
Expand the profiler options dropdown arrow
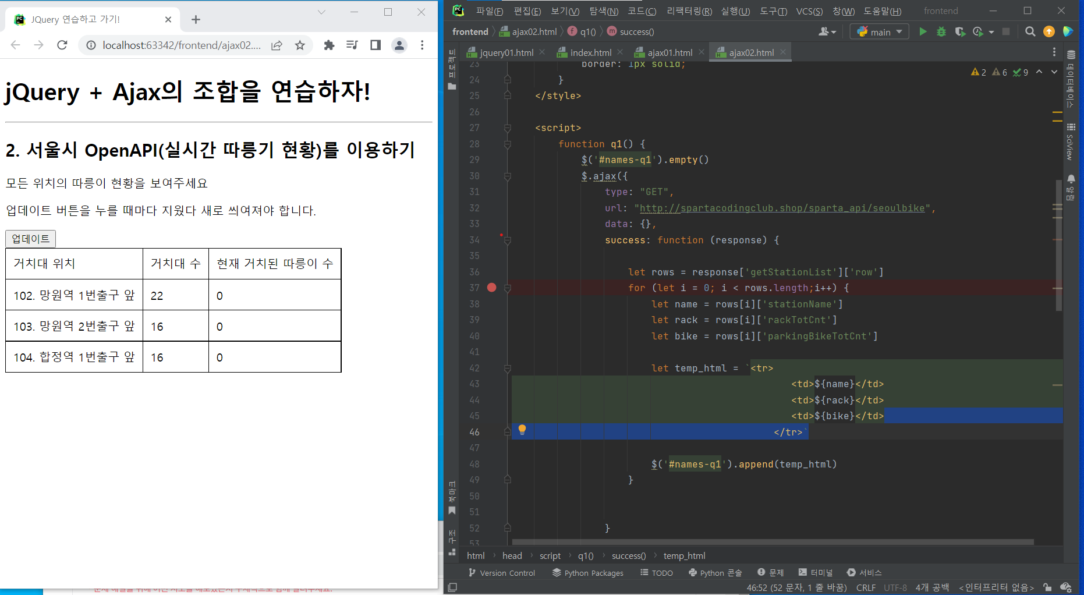pyautogui.click(x=991, y=32)
